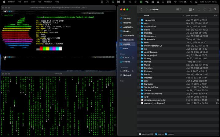Select the citespace.projects.txt file
This screenshot has width=220, height=137.
point(155,100)
